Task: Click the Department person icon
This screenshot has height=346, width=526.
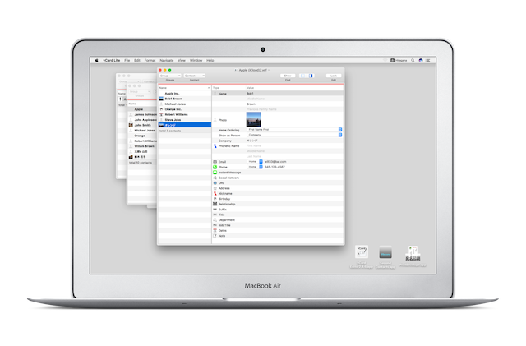Action: [215, 219]
